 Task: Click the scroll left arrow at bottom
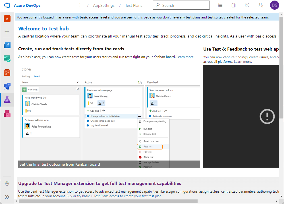16,201
